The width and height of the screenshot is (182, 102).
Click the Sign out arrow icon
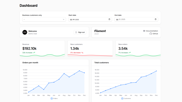point(76,32)
